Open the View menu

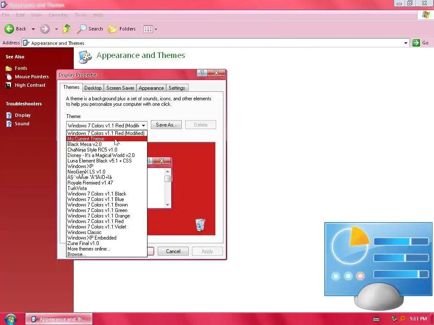(x=36, y=15)
